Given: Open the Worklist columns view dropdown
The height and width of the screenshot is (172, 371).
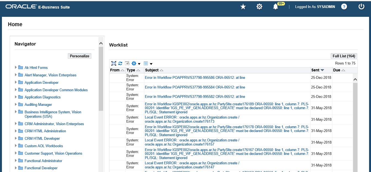Looking at the screenshot, I should (x=148, y=63).
